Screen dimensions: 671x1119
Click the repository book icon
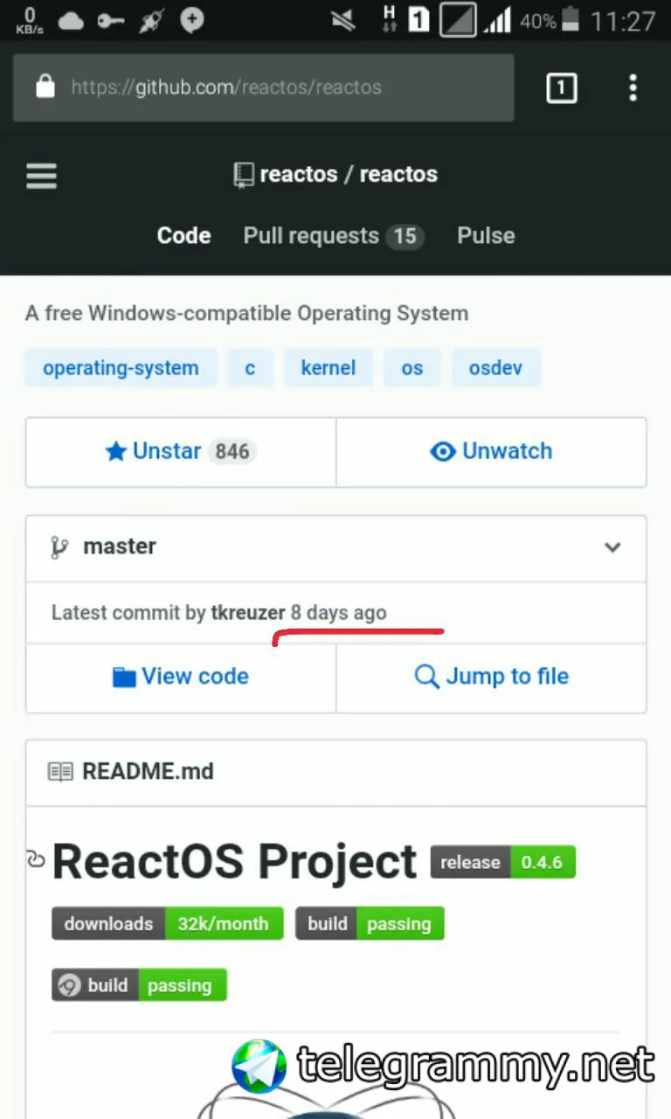pyautogui.click(x=244, y=175)
